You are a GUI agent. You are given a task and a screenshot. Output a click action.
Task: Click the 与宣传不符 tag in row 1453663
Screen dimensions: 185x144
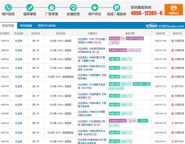click(x=126, y=77)
